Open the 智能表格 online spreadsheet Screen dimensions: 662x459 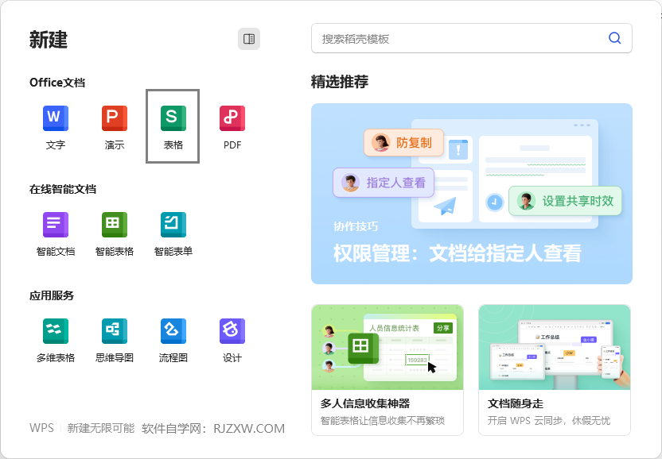point(115,233)
